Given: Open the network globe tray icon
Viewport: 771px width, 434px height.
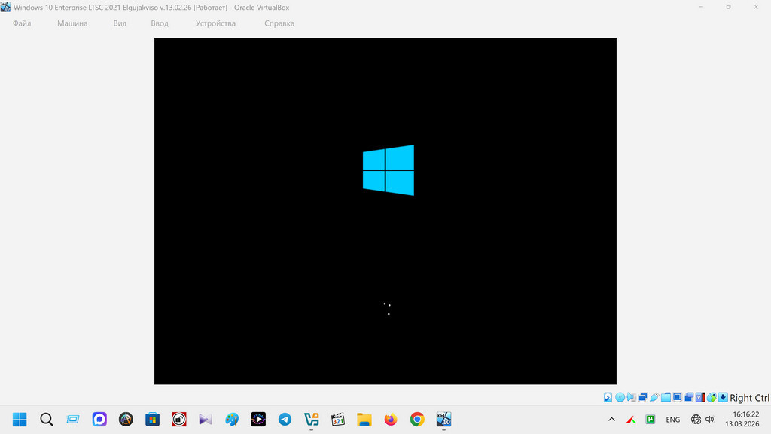Looking at the screenshot, I should pyautogui.click(x=696, y=419).
